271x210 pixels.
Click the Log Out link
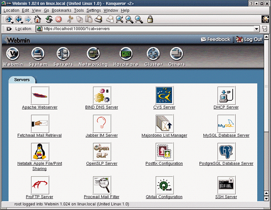(249, 40)
